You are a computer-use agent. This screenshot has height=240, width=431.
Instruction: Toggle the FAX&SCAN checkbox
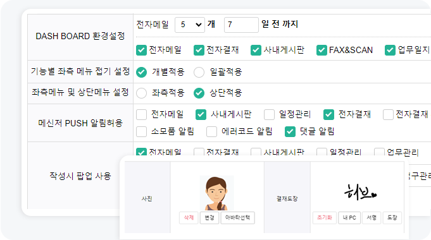pyautogui.click(x=322, y=50)
